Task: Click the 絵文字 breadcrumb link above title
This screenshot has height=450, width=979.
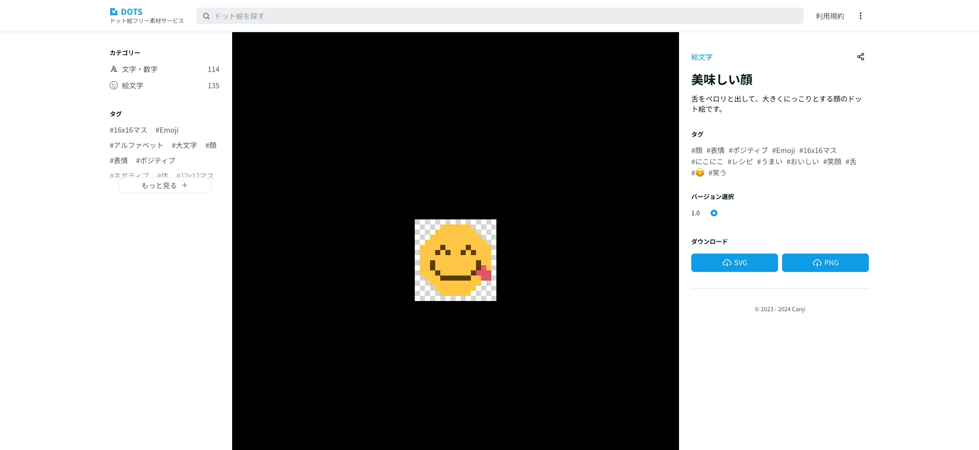Action: [x=701, y=57]
